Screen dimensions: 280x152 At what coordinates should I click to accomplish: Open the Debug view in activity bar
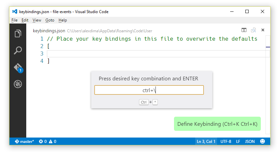pos(18,84)
